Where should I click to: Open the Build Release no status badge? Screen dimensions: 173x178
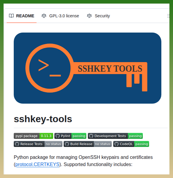[88, 144]
